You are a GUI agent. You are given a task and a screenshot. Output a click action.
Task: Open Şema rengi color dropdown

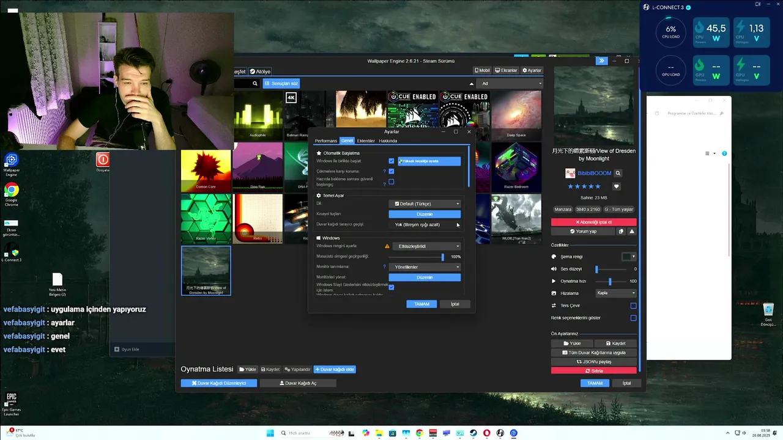629,257
